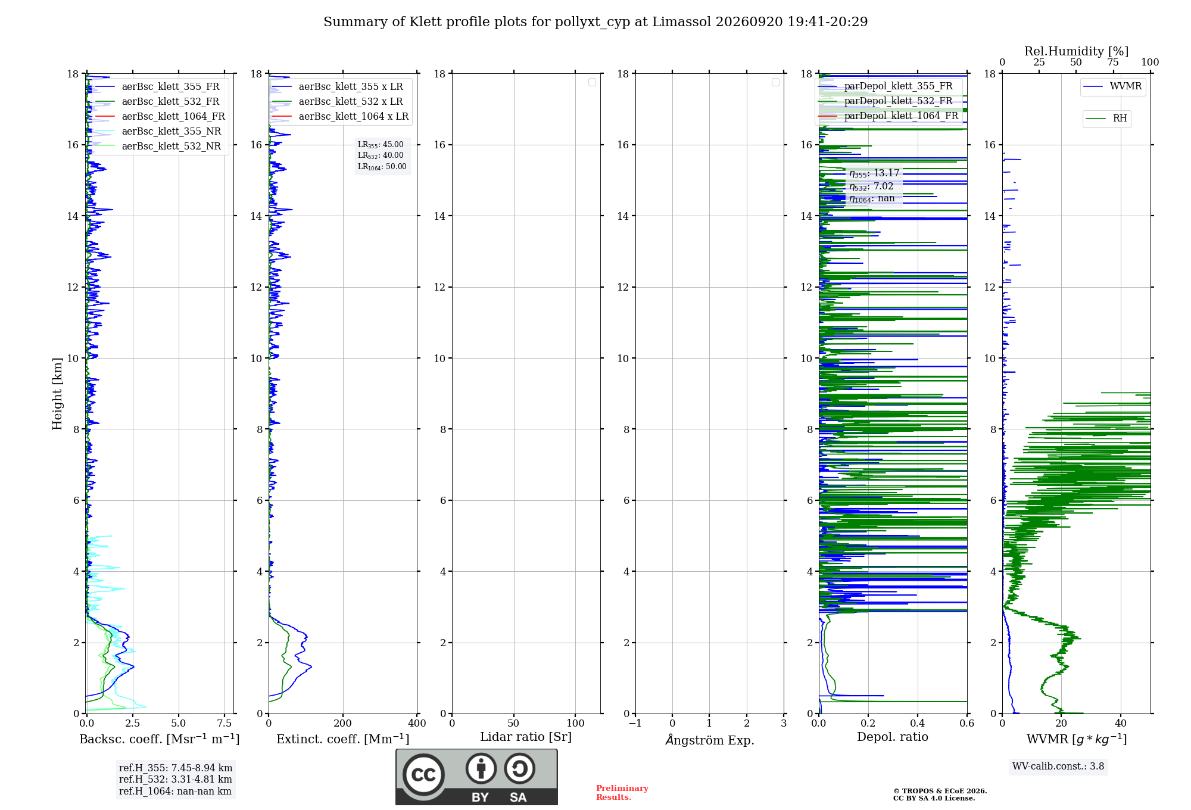
Task: Click the LR532: 40.00 annotation
Action: 381,155
